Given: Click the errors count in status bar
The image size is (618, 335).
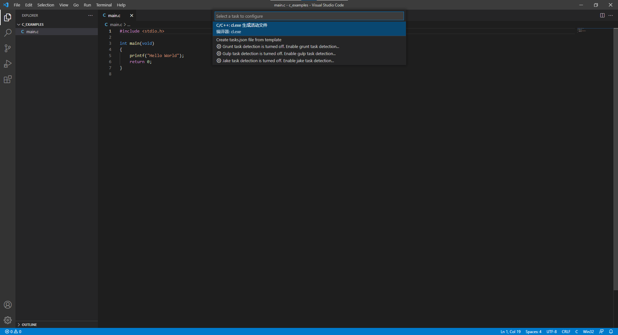Looking at the screenshot, I should coord(9,331).
